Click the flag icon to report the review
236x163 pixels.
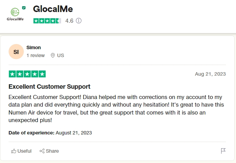(x=223, y=151)
